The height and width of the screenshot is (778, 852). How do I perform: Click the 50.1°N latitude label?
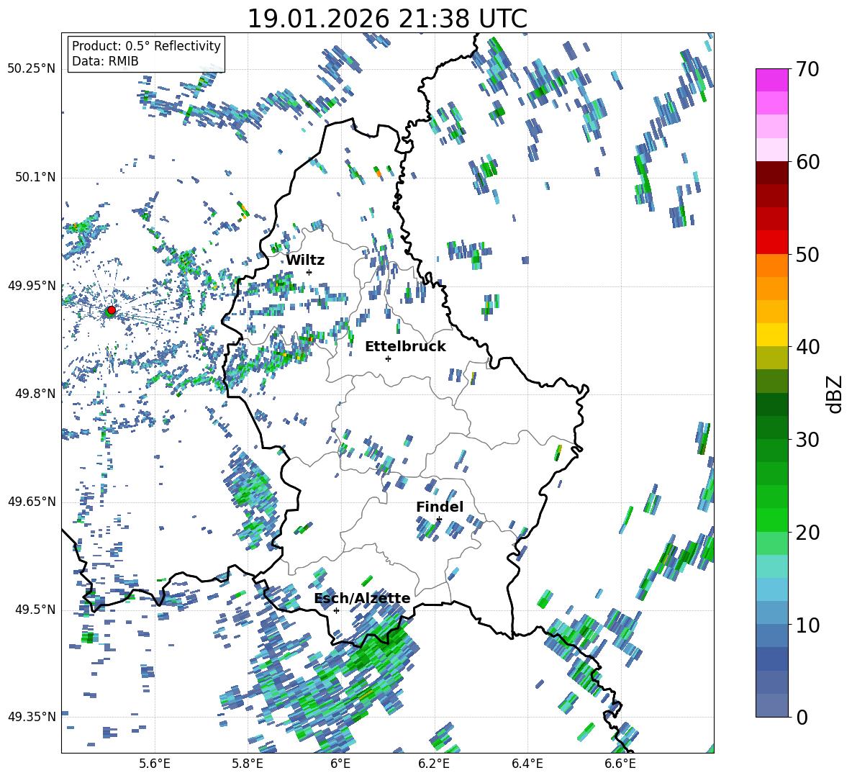pyautogui.click(x=35, y=177)
